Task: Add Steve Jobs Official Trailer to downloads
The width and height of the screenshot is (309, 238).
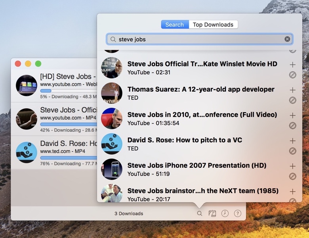Action: coord(293,65)
